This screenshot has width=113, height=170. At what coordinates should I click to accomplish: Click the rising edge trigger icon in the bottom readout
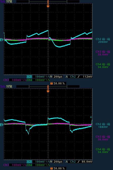[x=79, y=162]
